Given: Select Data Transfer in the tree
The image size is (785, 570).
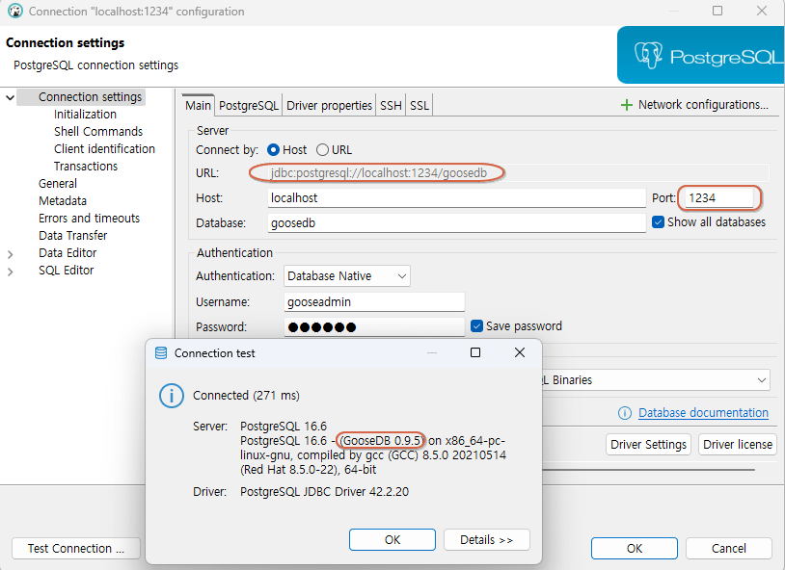Looking at the screenshot, I should 73,236.
